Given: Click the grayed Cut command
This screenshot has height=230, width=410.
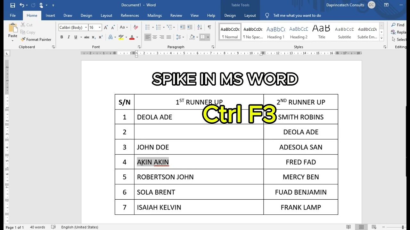Looking at the screenshot, I should (27, 25).
